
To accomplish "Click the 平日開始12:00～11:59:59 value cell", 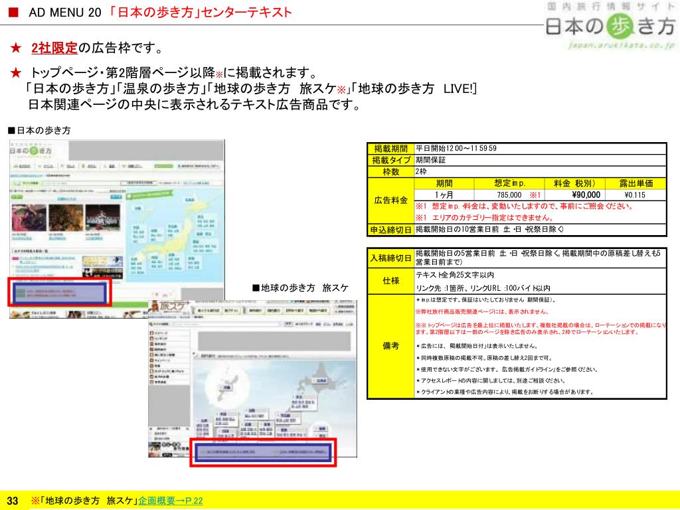I will (540, 148).
